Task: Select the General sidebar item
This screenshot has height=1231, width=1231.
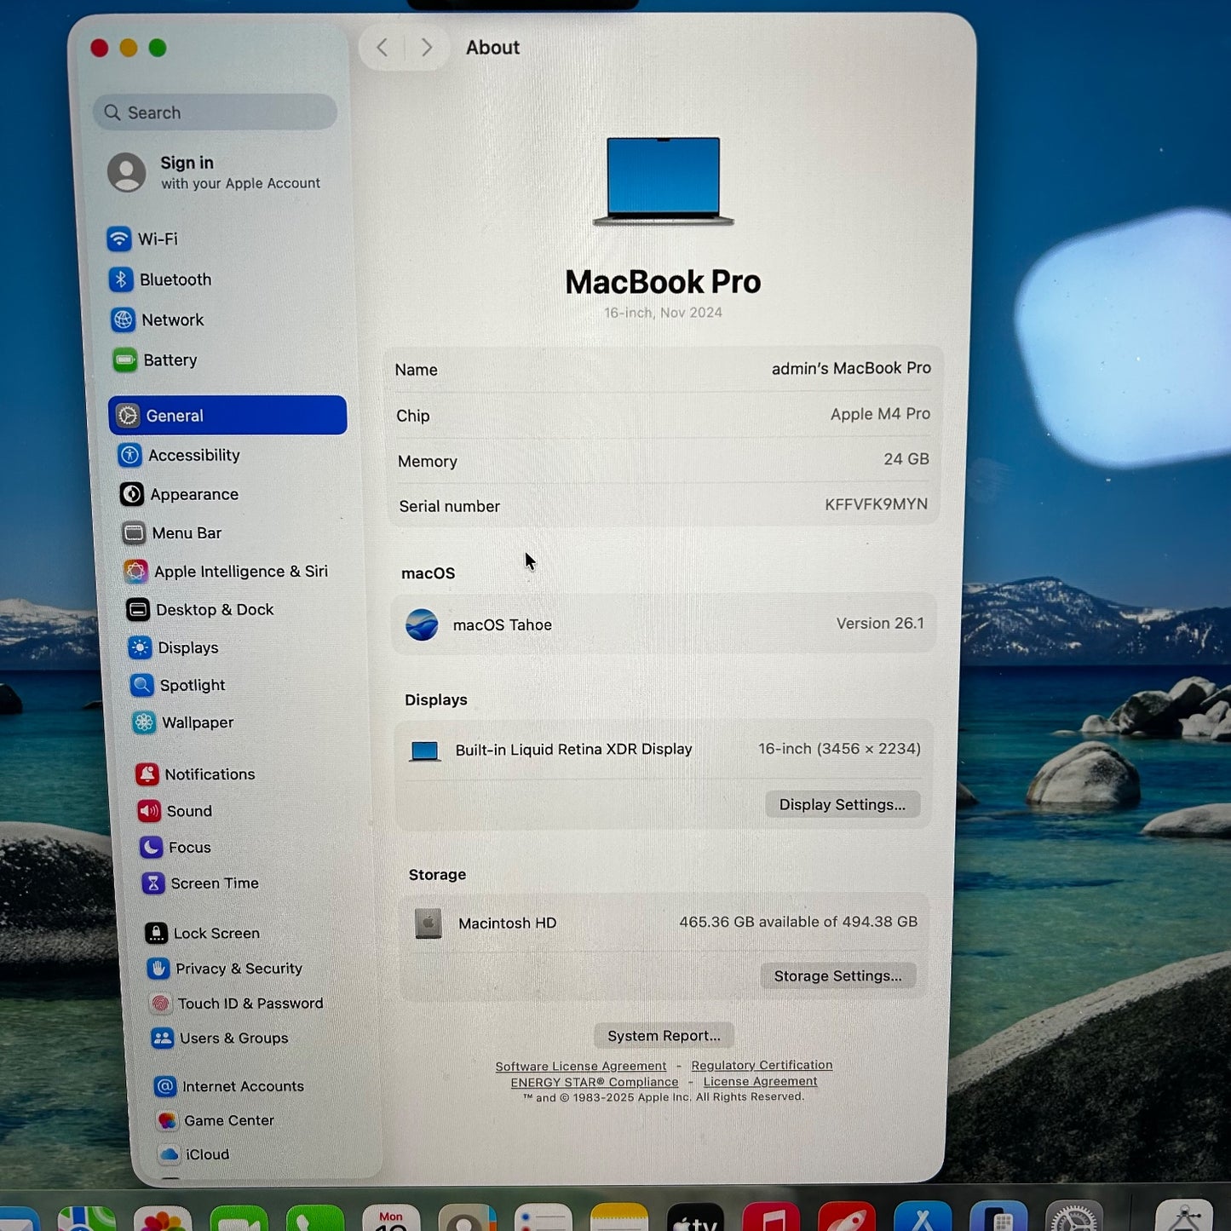Action: (227, 416)
